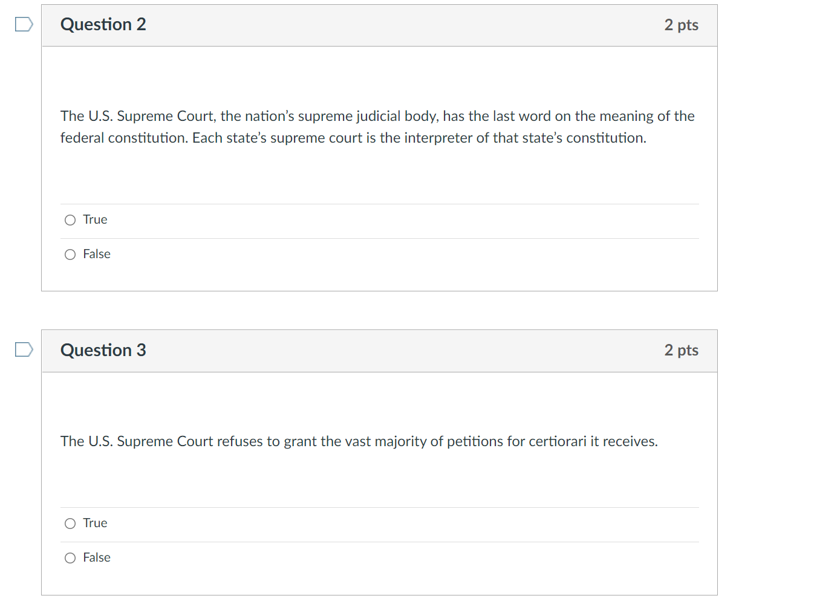Click the 2 pts label on Question 2

click(681, 25)
